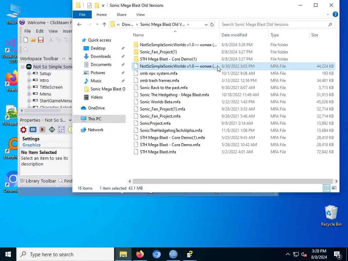Open the Quick Access Toolbar customize dropdown

103,5
